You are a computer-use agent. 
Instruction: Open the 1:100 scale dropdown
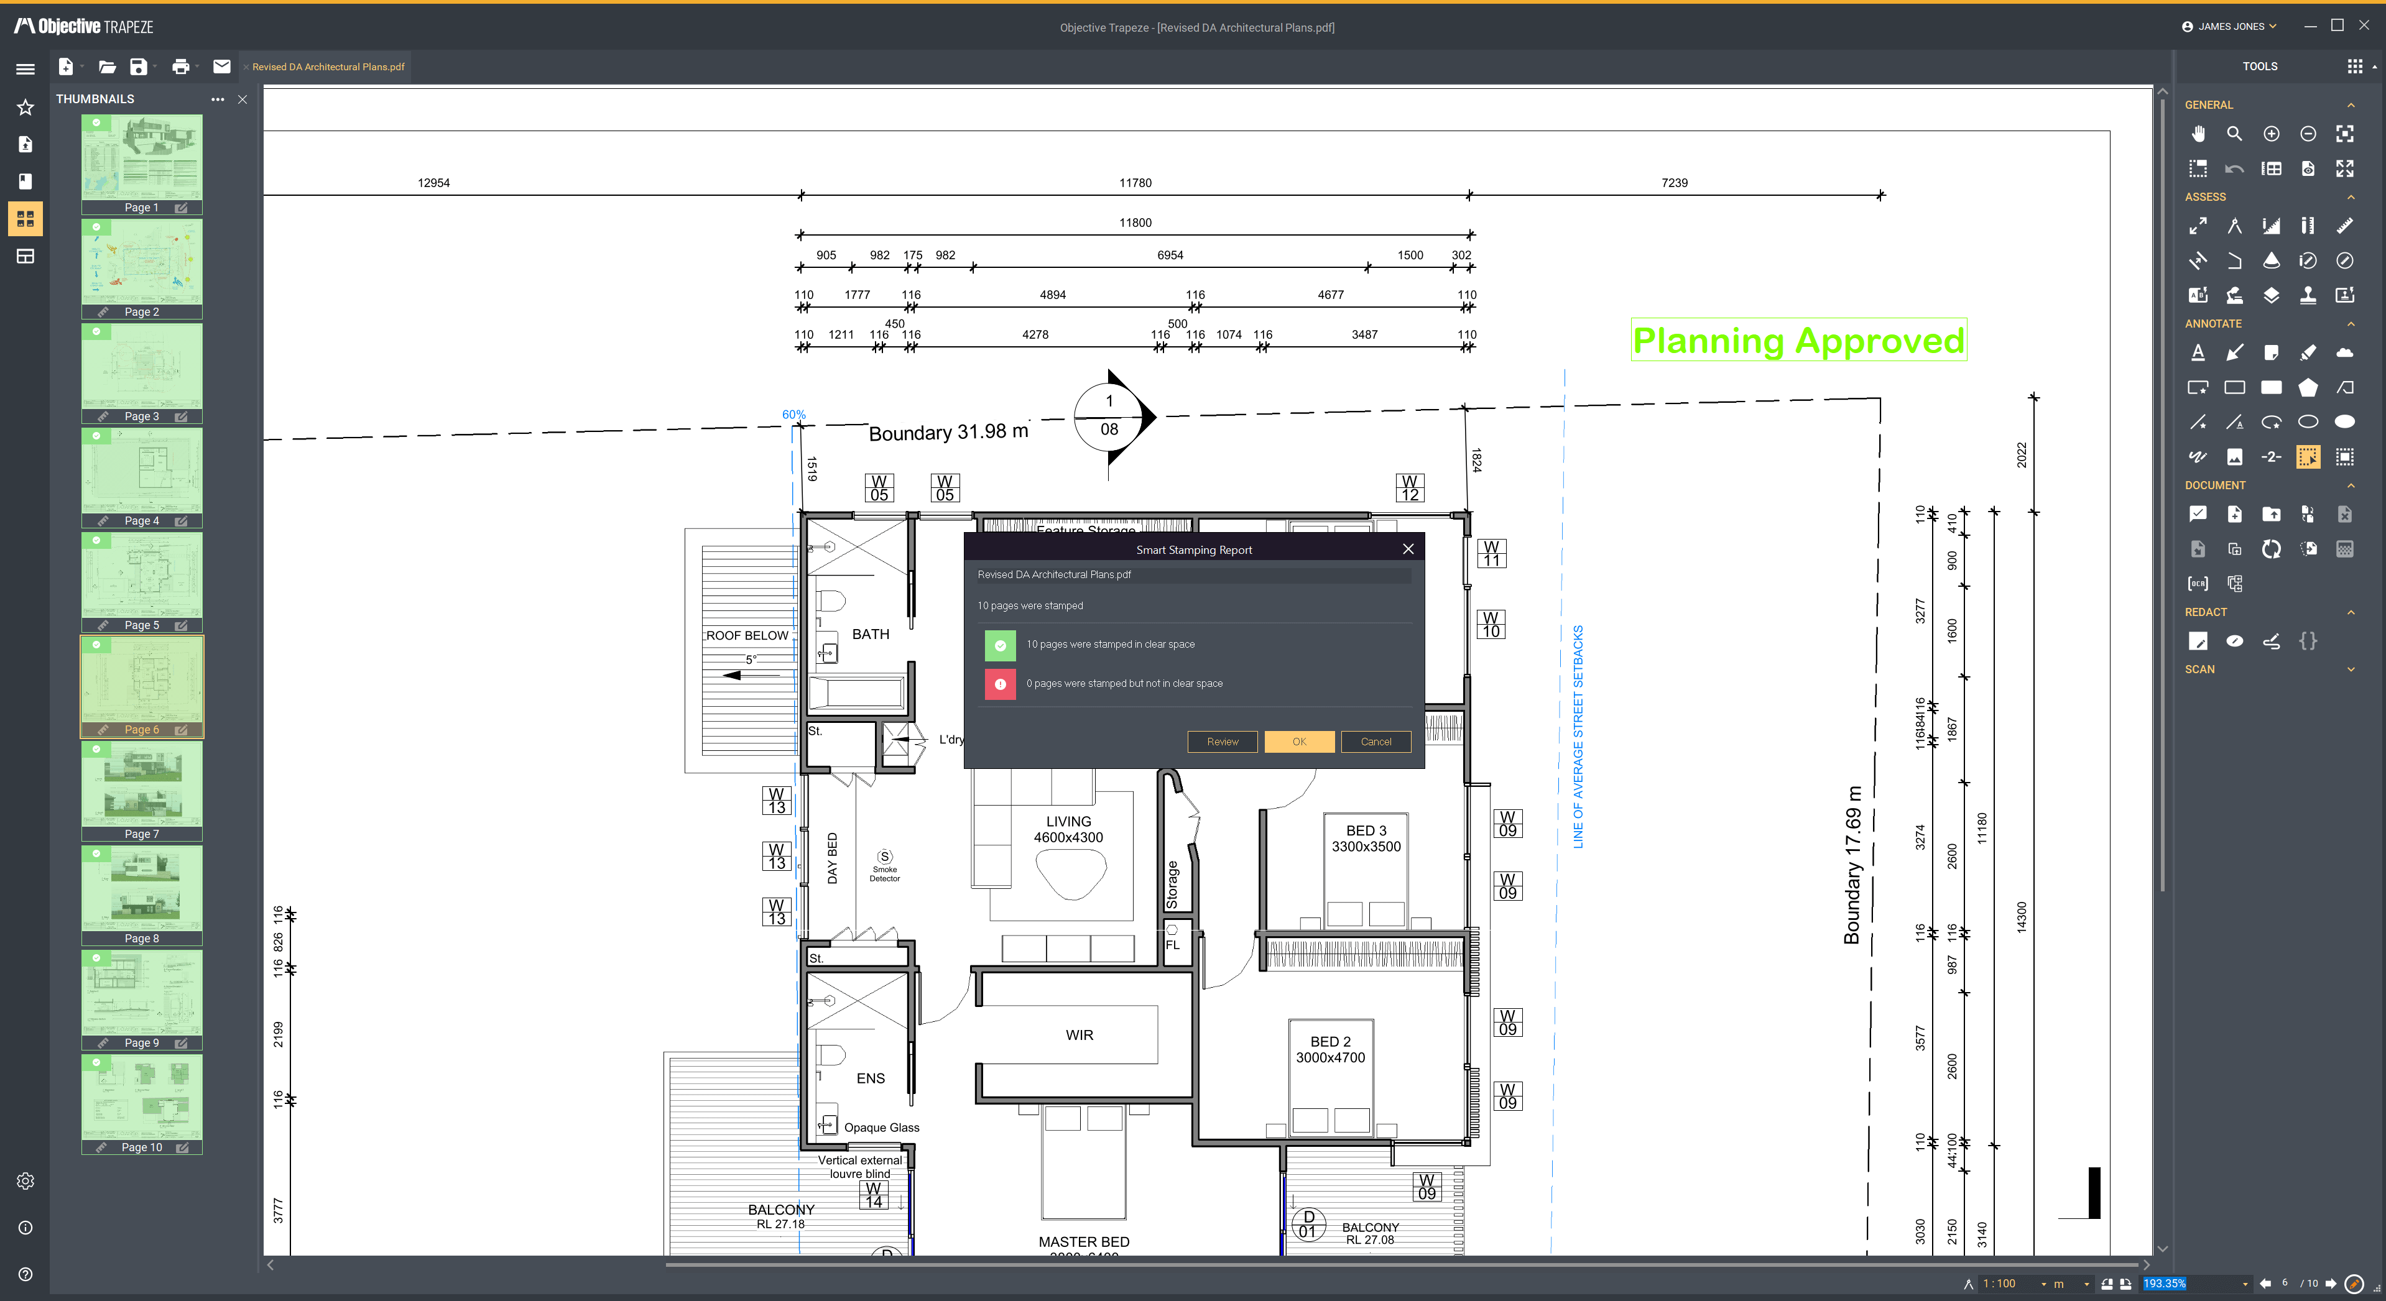coord(2043,1284)
